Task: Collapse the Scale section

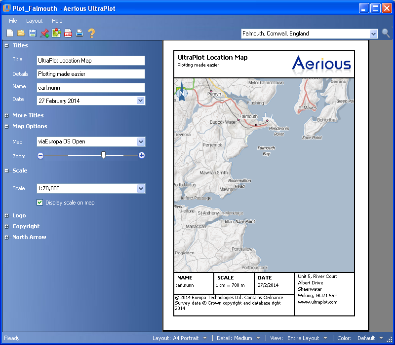Action: (x=7, y=171)
